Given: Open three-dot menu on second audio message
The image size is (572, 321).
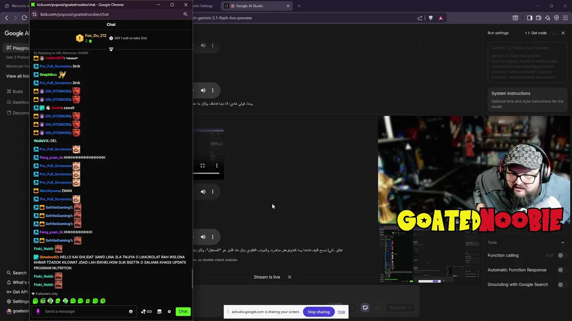Looking at the screenshot, I should click(x=213, y=91).
